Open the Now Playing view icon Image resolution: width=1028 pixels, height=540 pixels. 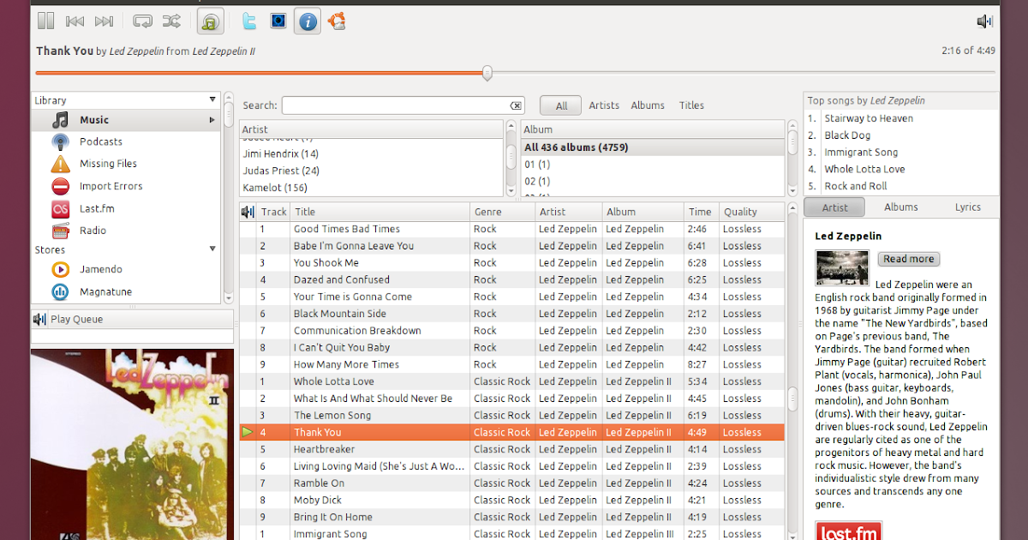[210, 21]
